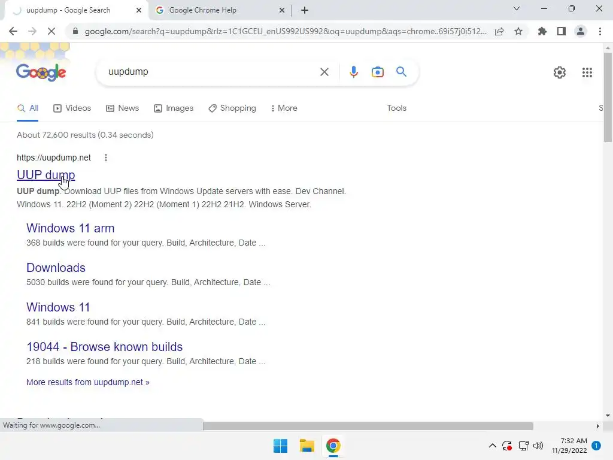Open the UUP dump result link

tap(45, 175)
